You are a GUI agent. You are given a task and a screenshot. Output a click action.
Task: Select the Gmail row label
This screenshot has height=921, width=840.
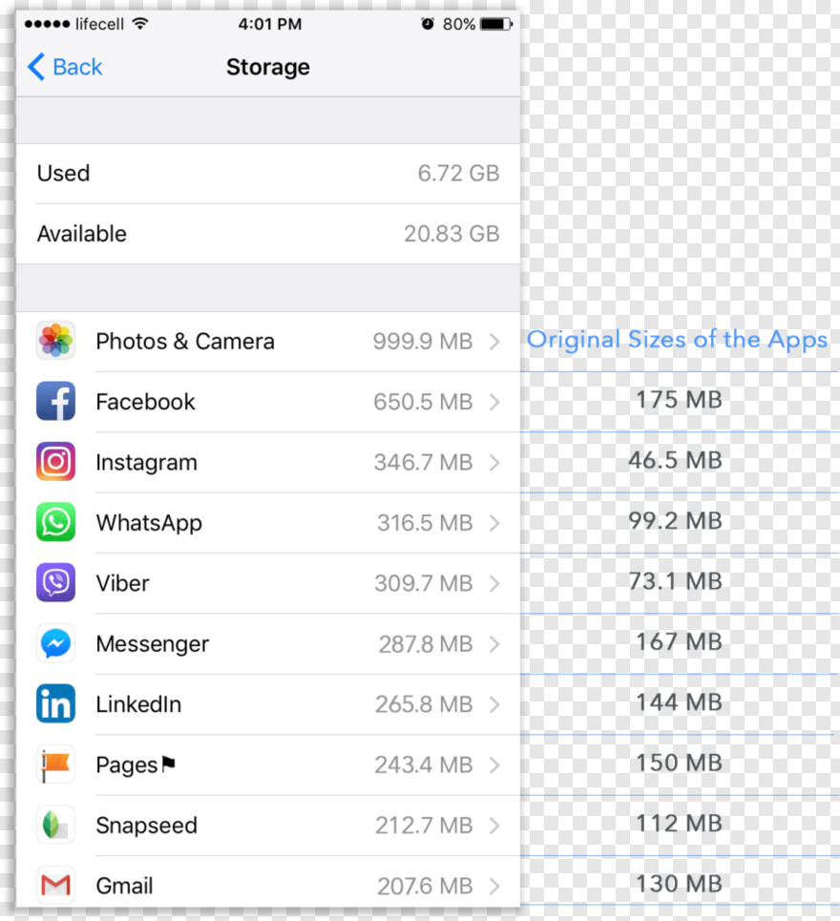point(124,886)
